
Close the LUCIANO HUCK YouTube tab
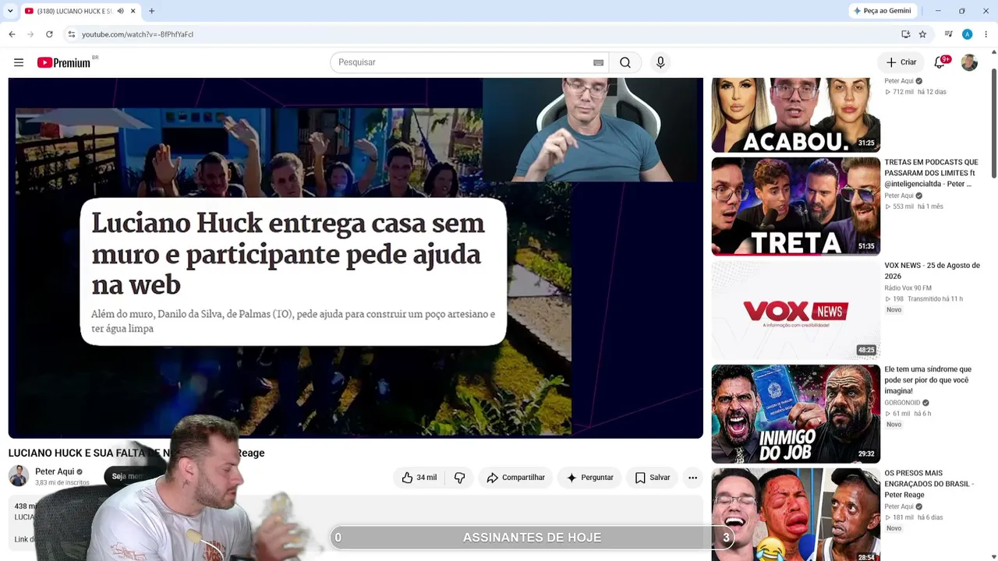[133, 11]
